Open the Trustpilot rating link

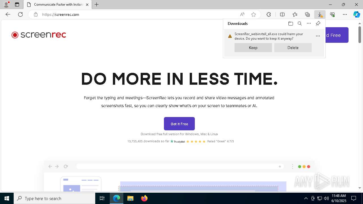[x=178, y=141]
